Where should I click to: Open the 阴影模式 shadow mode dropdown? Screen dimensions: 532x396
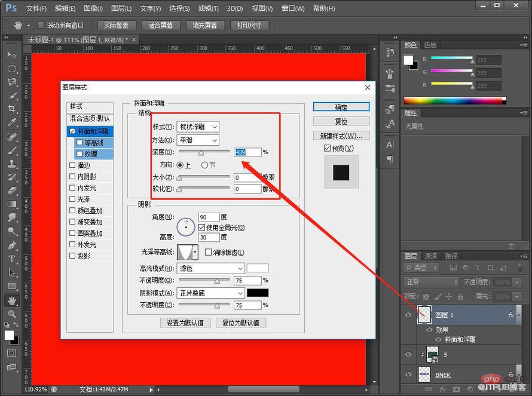(210, 293)
